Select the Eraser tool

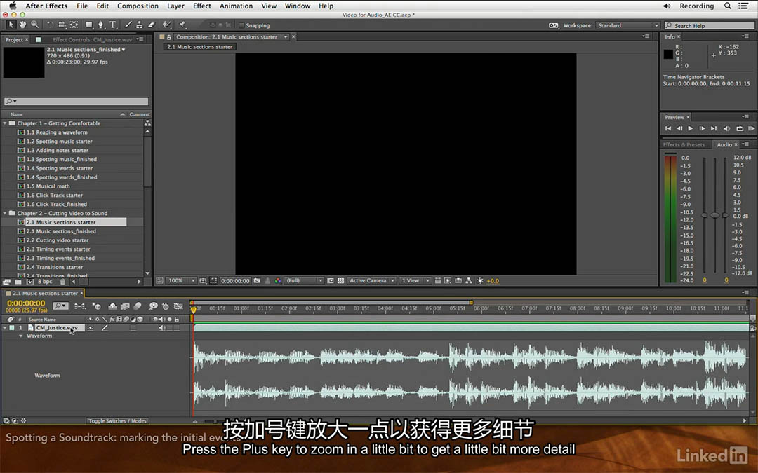click(152, 25)
